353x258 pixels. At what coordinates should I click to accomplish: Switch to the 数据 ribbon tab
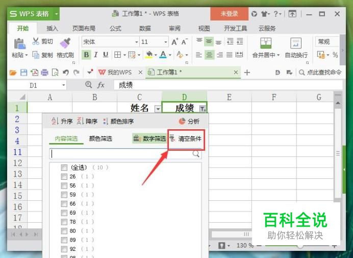[x=145, y=29]
